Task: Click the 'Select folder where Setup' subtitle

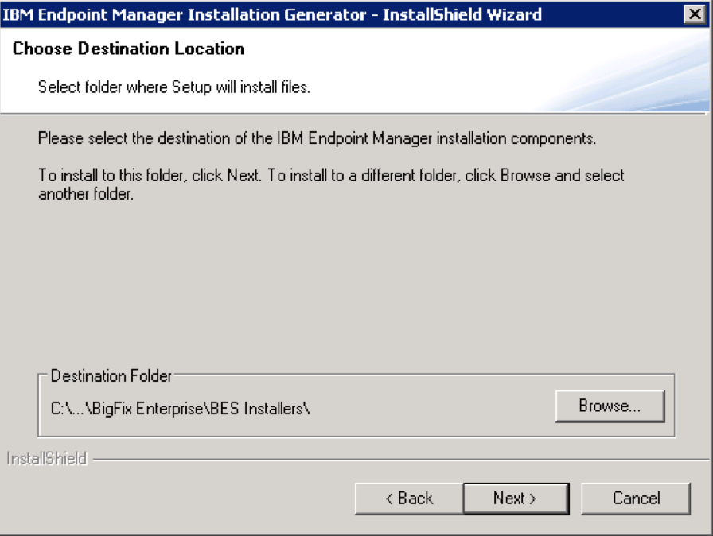Action: 173,87
